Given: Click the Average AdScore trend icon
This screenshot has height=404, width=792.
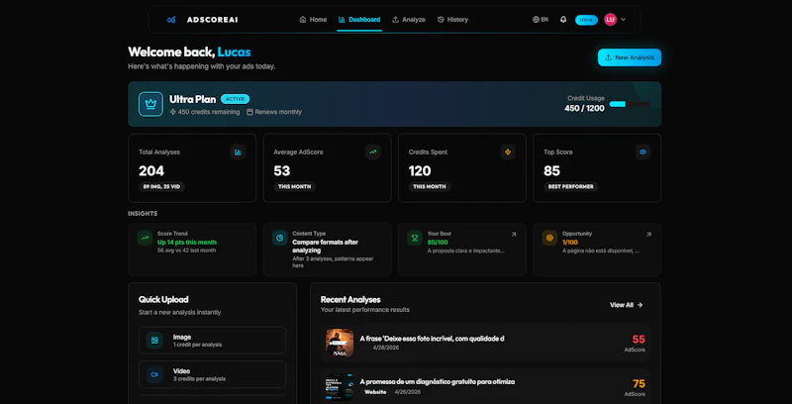Looking at the screenshot, I should [x=373, y=152].
